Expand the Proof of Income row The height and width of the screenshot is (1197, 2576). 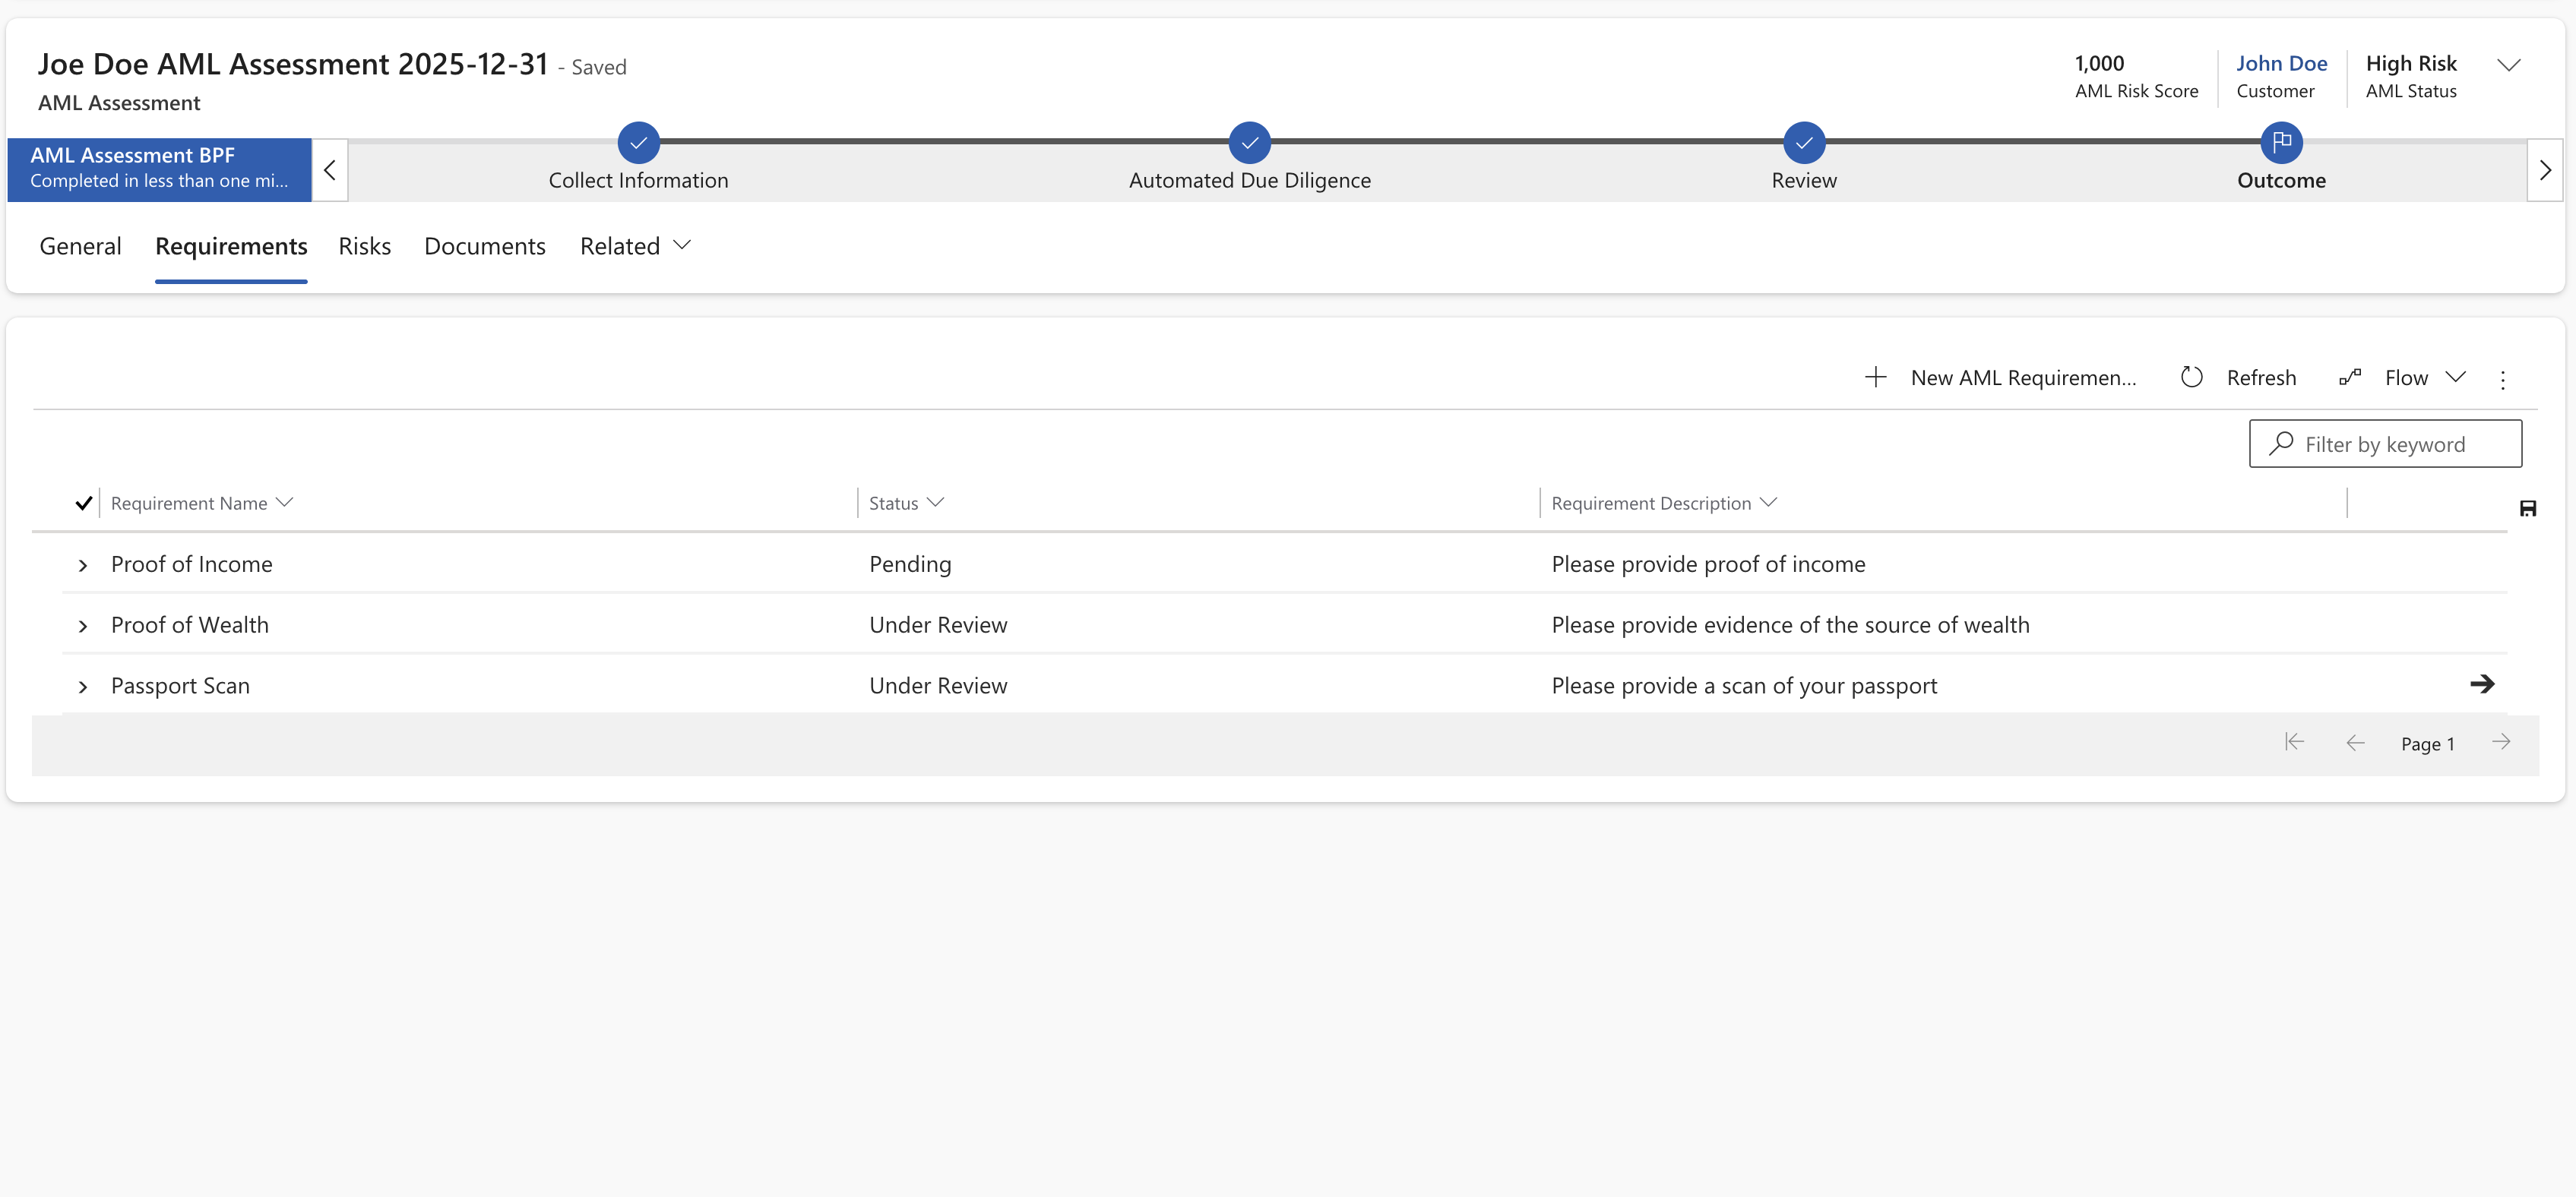[x=83, y=564]
